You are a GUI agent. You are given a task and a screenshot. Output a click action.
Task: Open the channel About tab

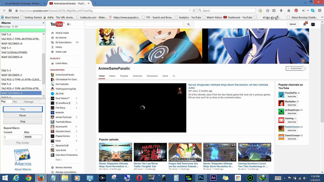pyautogui.click(x=165, y=76)
